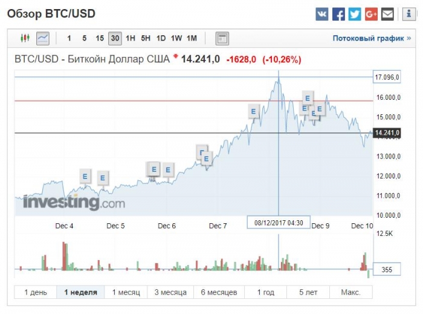Send chart via email envelope icon
The height and width of the screenshot is (314, 423).
(387, 14)
